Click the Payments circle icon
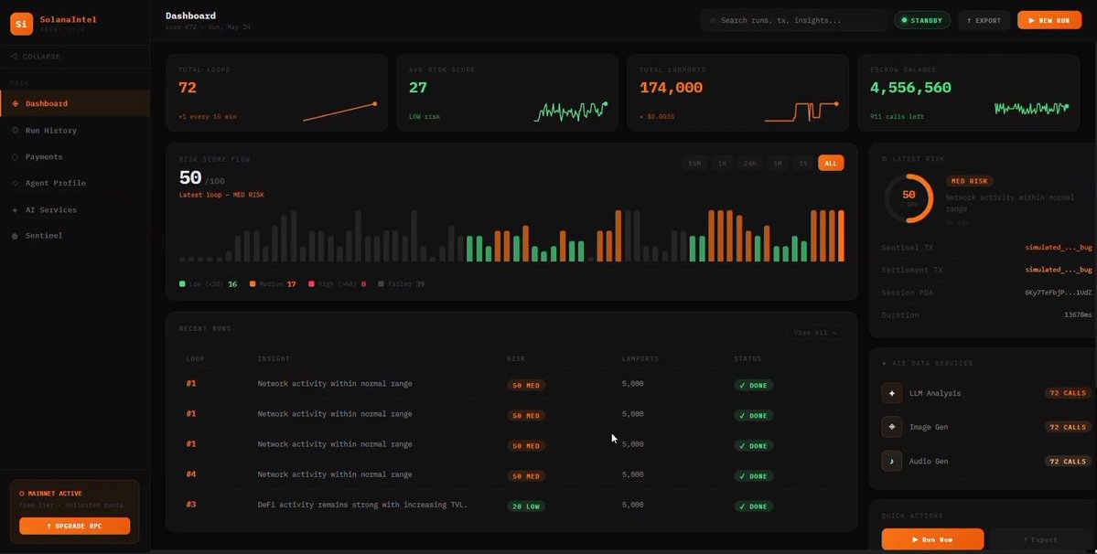 pyautogui.click(x=16, y=157)
